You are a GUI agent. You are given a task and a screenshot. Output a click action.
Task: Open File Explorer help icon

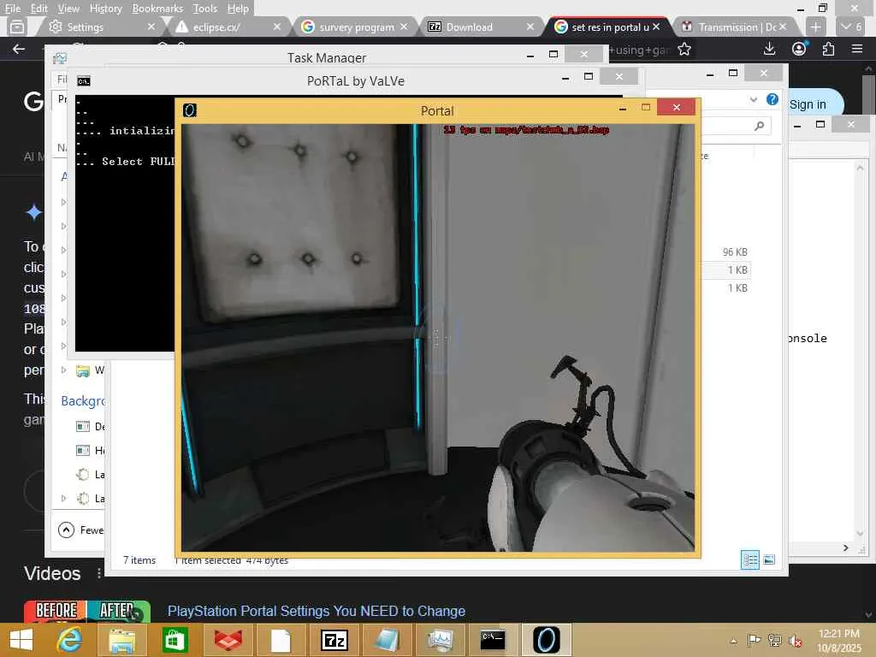(772, 99)
